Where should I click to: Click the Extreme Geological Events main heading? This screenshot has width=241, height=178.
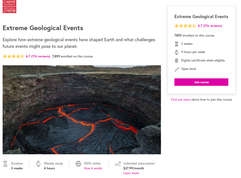(x=43, y=28)
